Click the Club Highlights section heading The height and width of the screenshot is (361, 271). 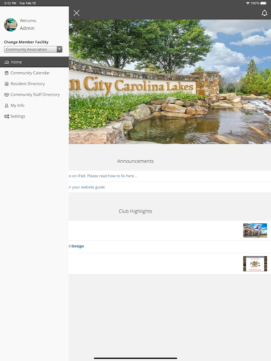click(x=135, y=211)
